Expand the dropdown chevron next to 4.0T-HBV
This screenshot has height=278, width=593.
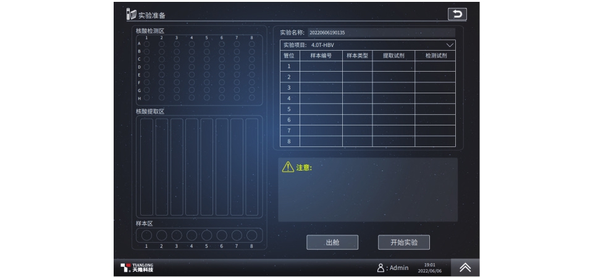449,45
